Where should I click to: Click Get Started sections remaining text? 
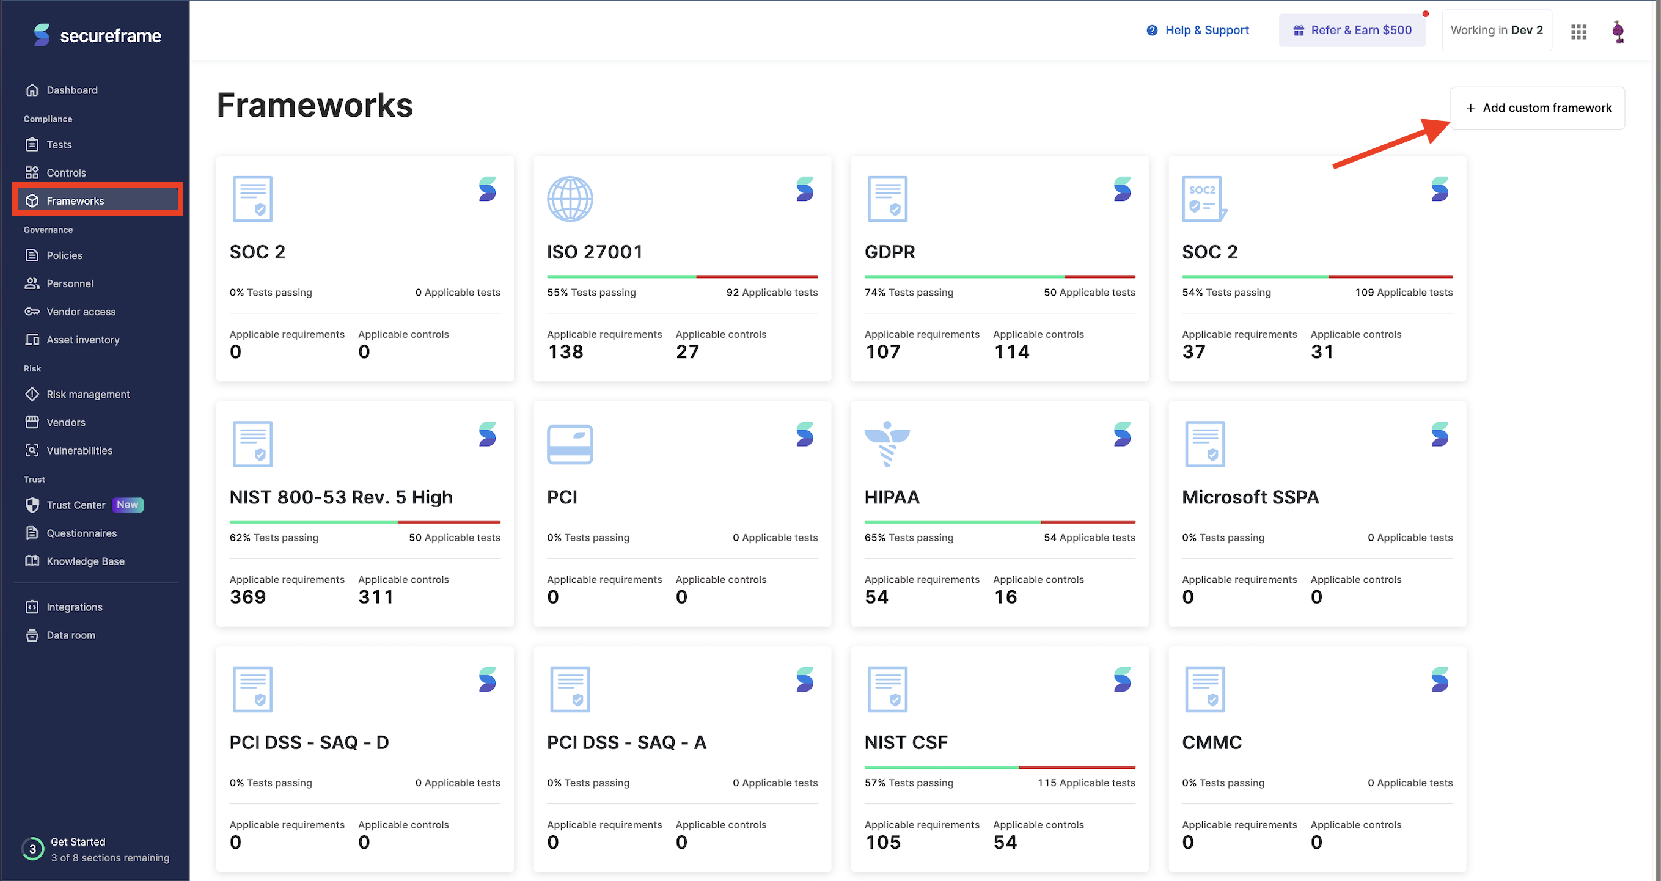pyautogui.click(x=110, y=858)
